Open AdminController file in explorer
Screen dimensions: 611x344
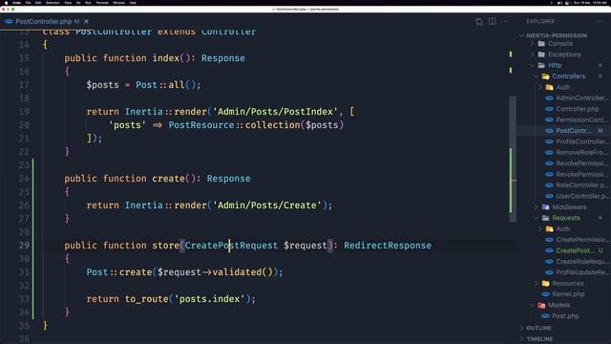(581, 98)
